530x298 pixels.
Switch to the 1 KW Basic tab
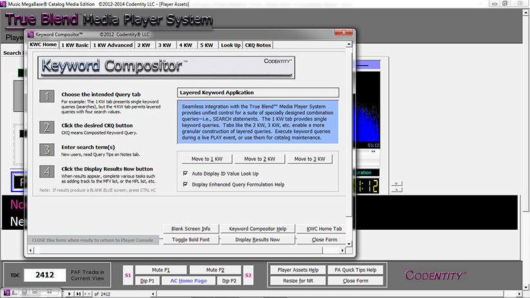[x=75, y=45]
